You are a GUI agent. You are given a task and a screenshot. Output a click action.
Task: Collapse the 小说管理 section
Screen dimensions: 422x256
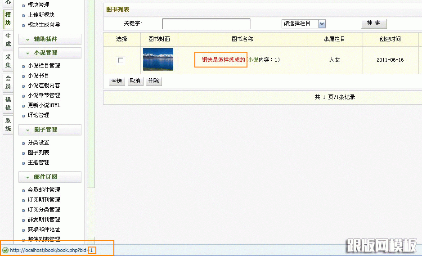pos(50,53)
